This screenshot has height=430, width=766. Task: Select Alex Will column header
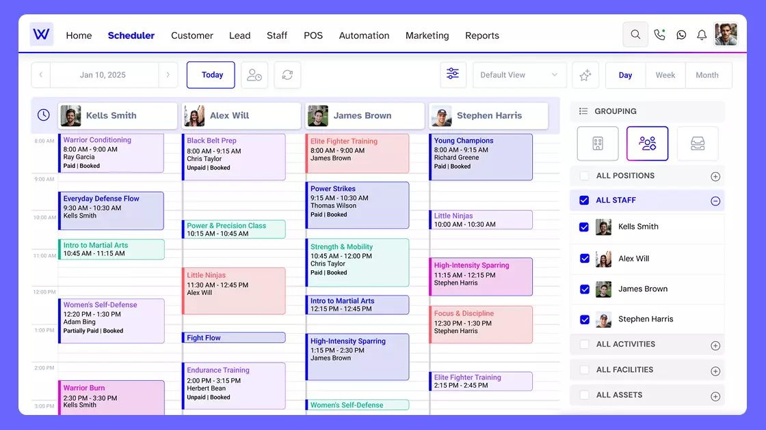point(241,115)
